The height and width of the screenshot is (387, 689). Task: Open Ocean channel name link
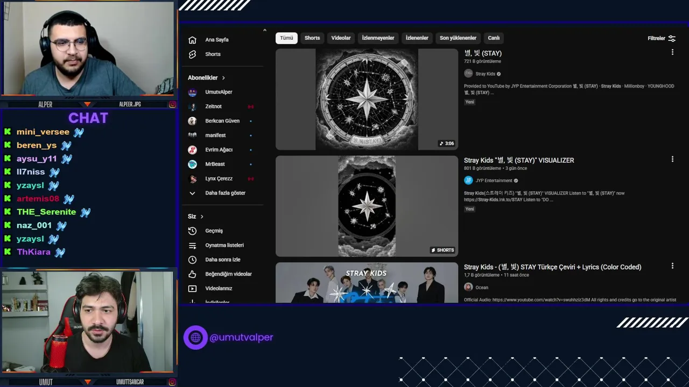click(x=482, y=288)
